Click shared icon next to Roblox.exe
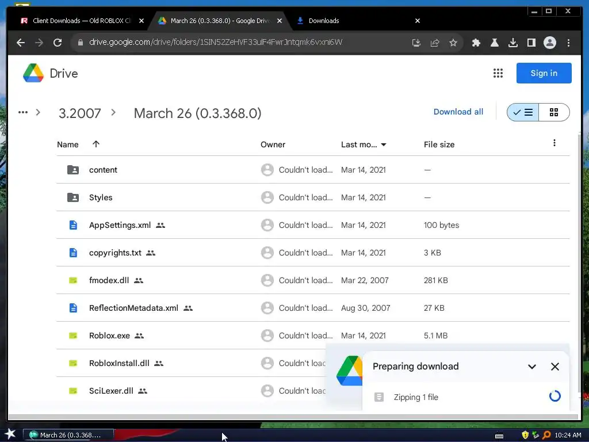 (x=139, y=336)
